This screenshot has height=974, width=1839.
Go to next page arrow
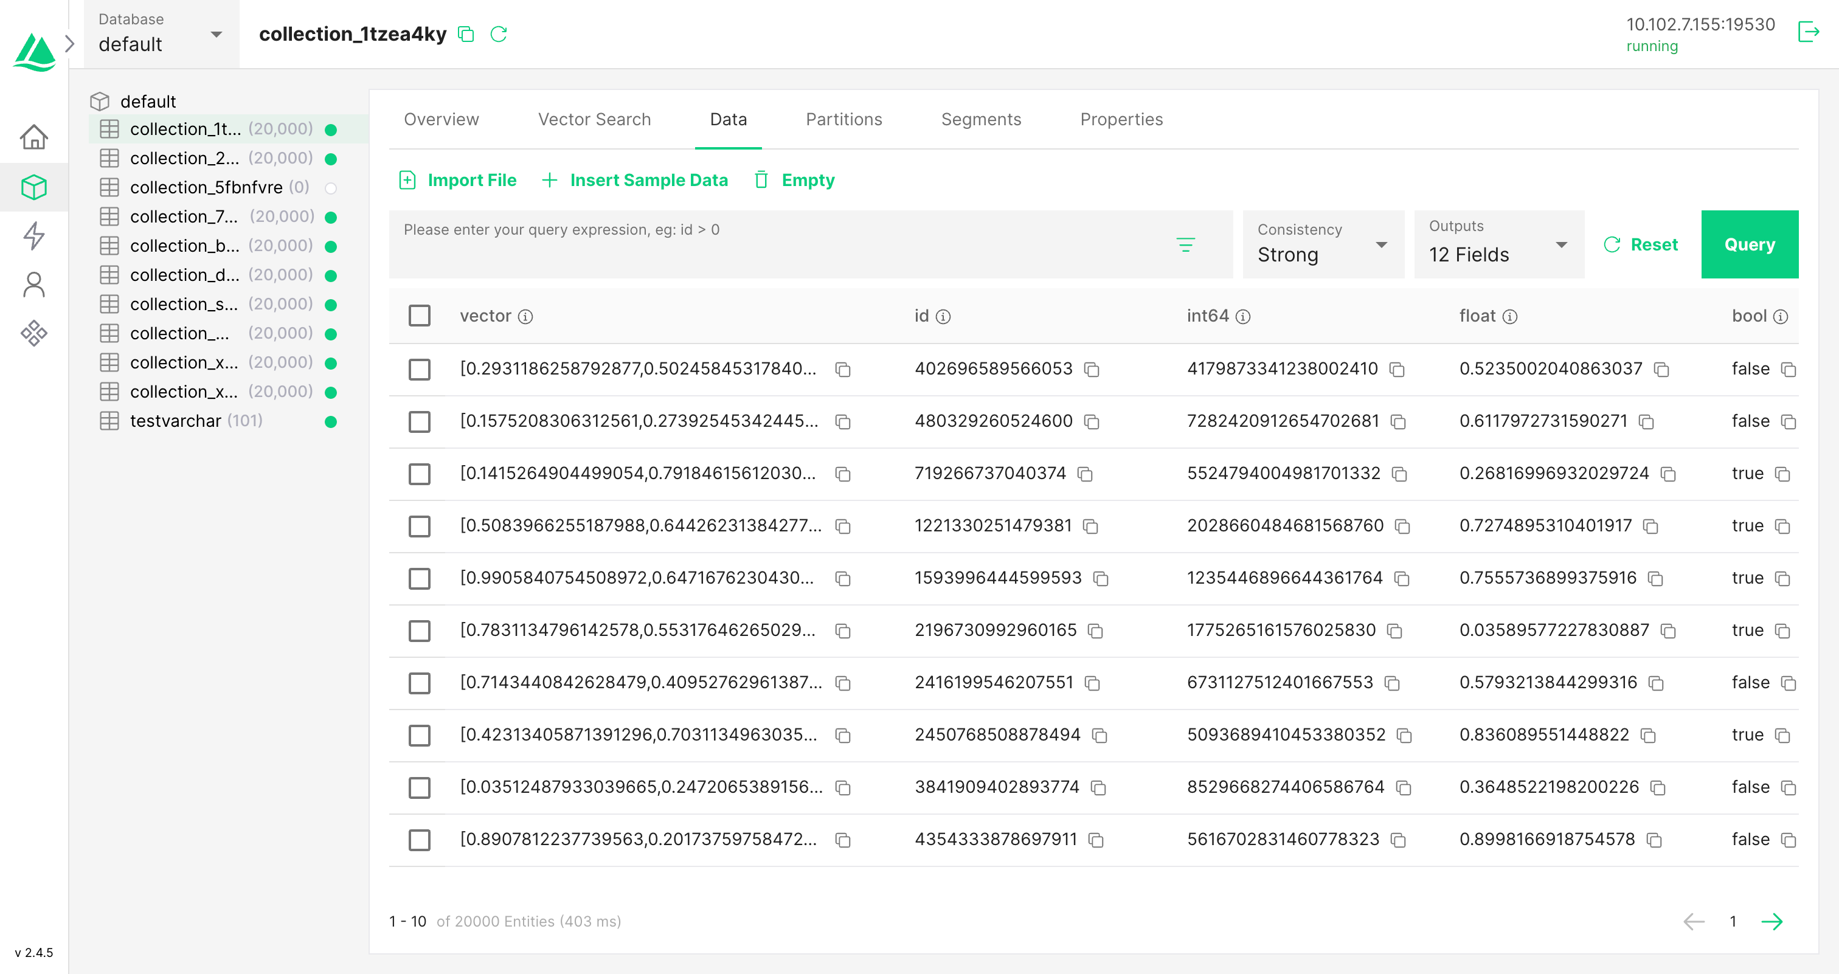pos(1772,921)
